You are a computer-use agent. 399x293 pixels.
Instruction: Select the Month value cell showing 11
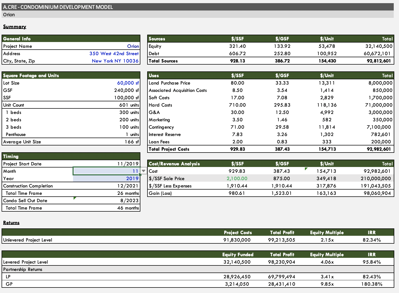[x=106, y=171]
